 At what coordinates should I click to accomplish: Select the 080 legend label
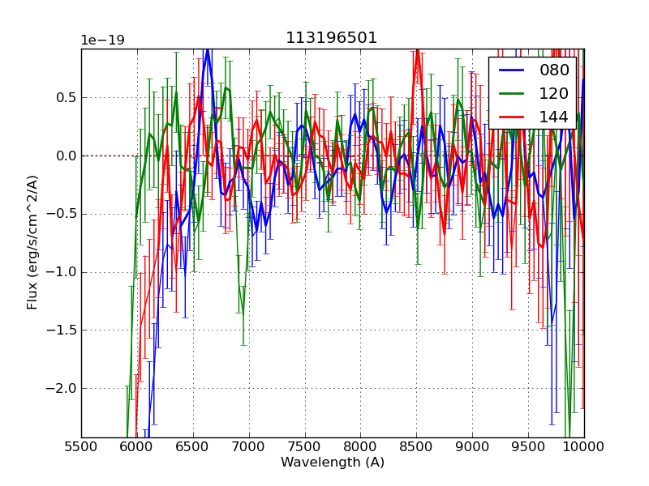click(555, 70)
